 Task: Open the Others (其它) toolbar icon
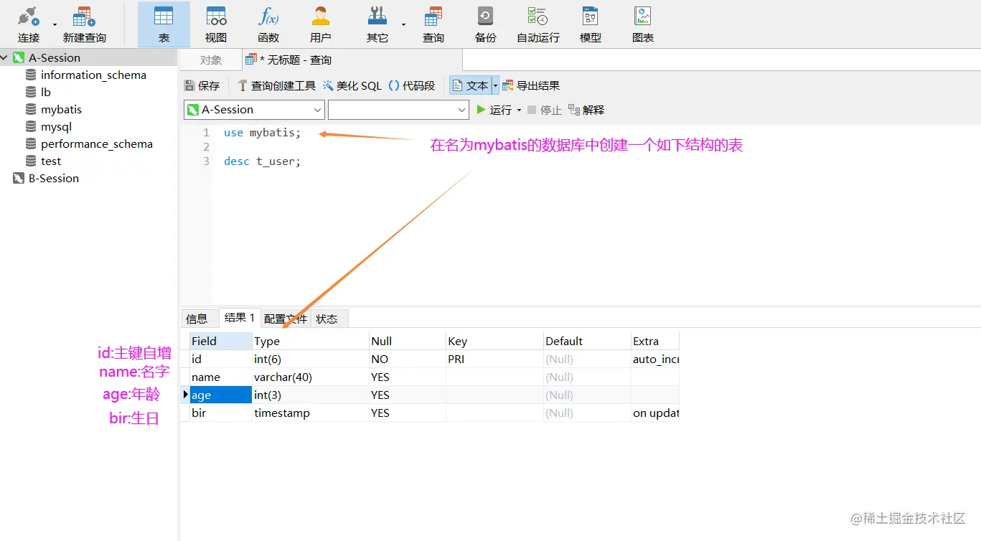pyautogui.click(x=377, y=24)
